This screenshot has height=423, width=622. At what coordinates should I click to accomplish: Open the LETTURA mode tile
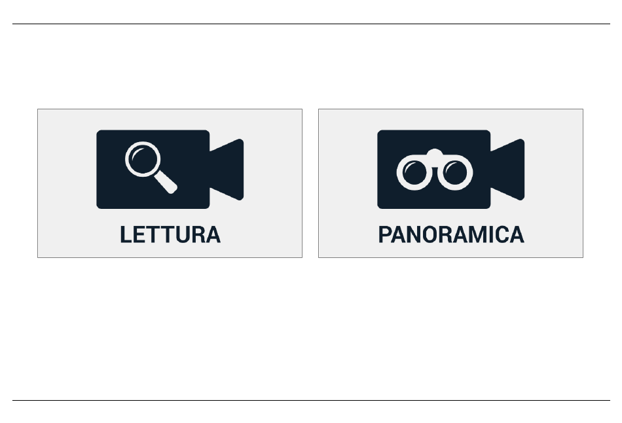[170, 183]
